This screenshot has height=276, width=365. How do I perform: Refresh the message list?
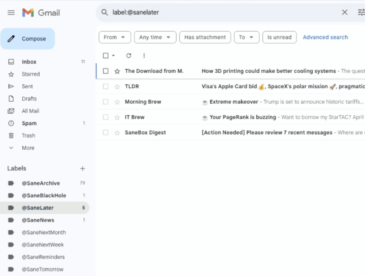(129, 56)
